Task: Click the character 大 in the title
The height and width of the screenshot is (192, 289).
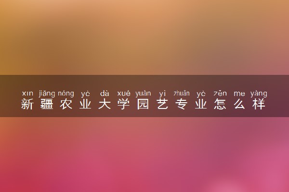Action: coord(105,104)
